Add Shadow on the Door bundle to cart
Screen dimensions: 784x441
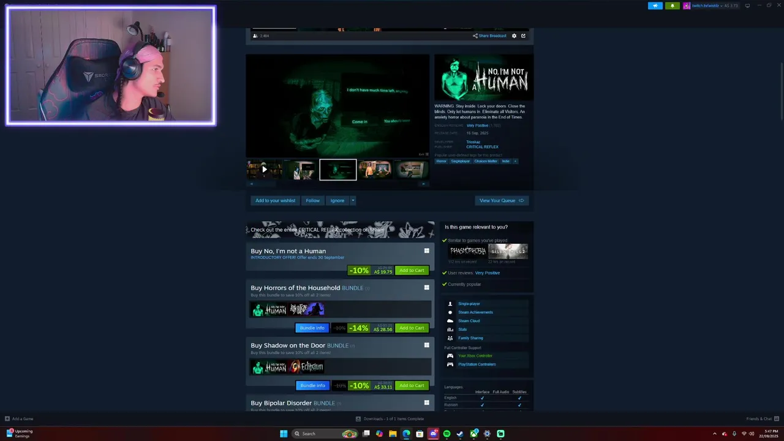pyautogui.click(x=412, y=385)
